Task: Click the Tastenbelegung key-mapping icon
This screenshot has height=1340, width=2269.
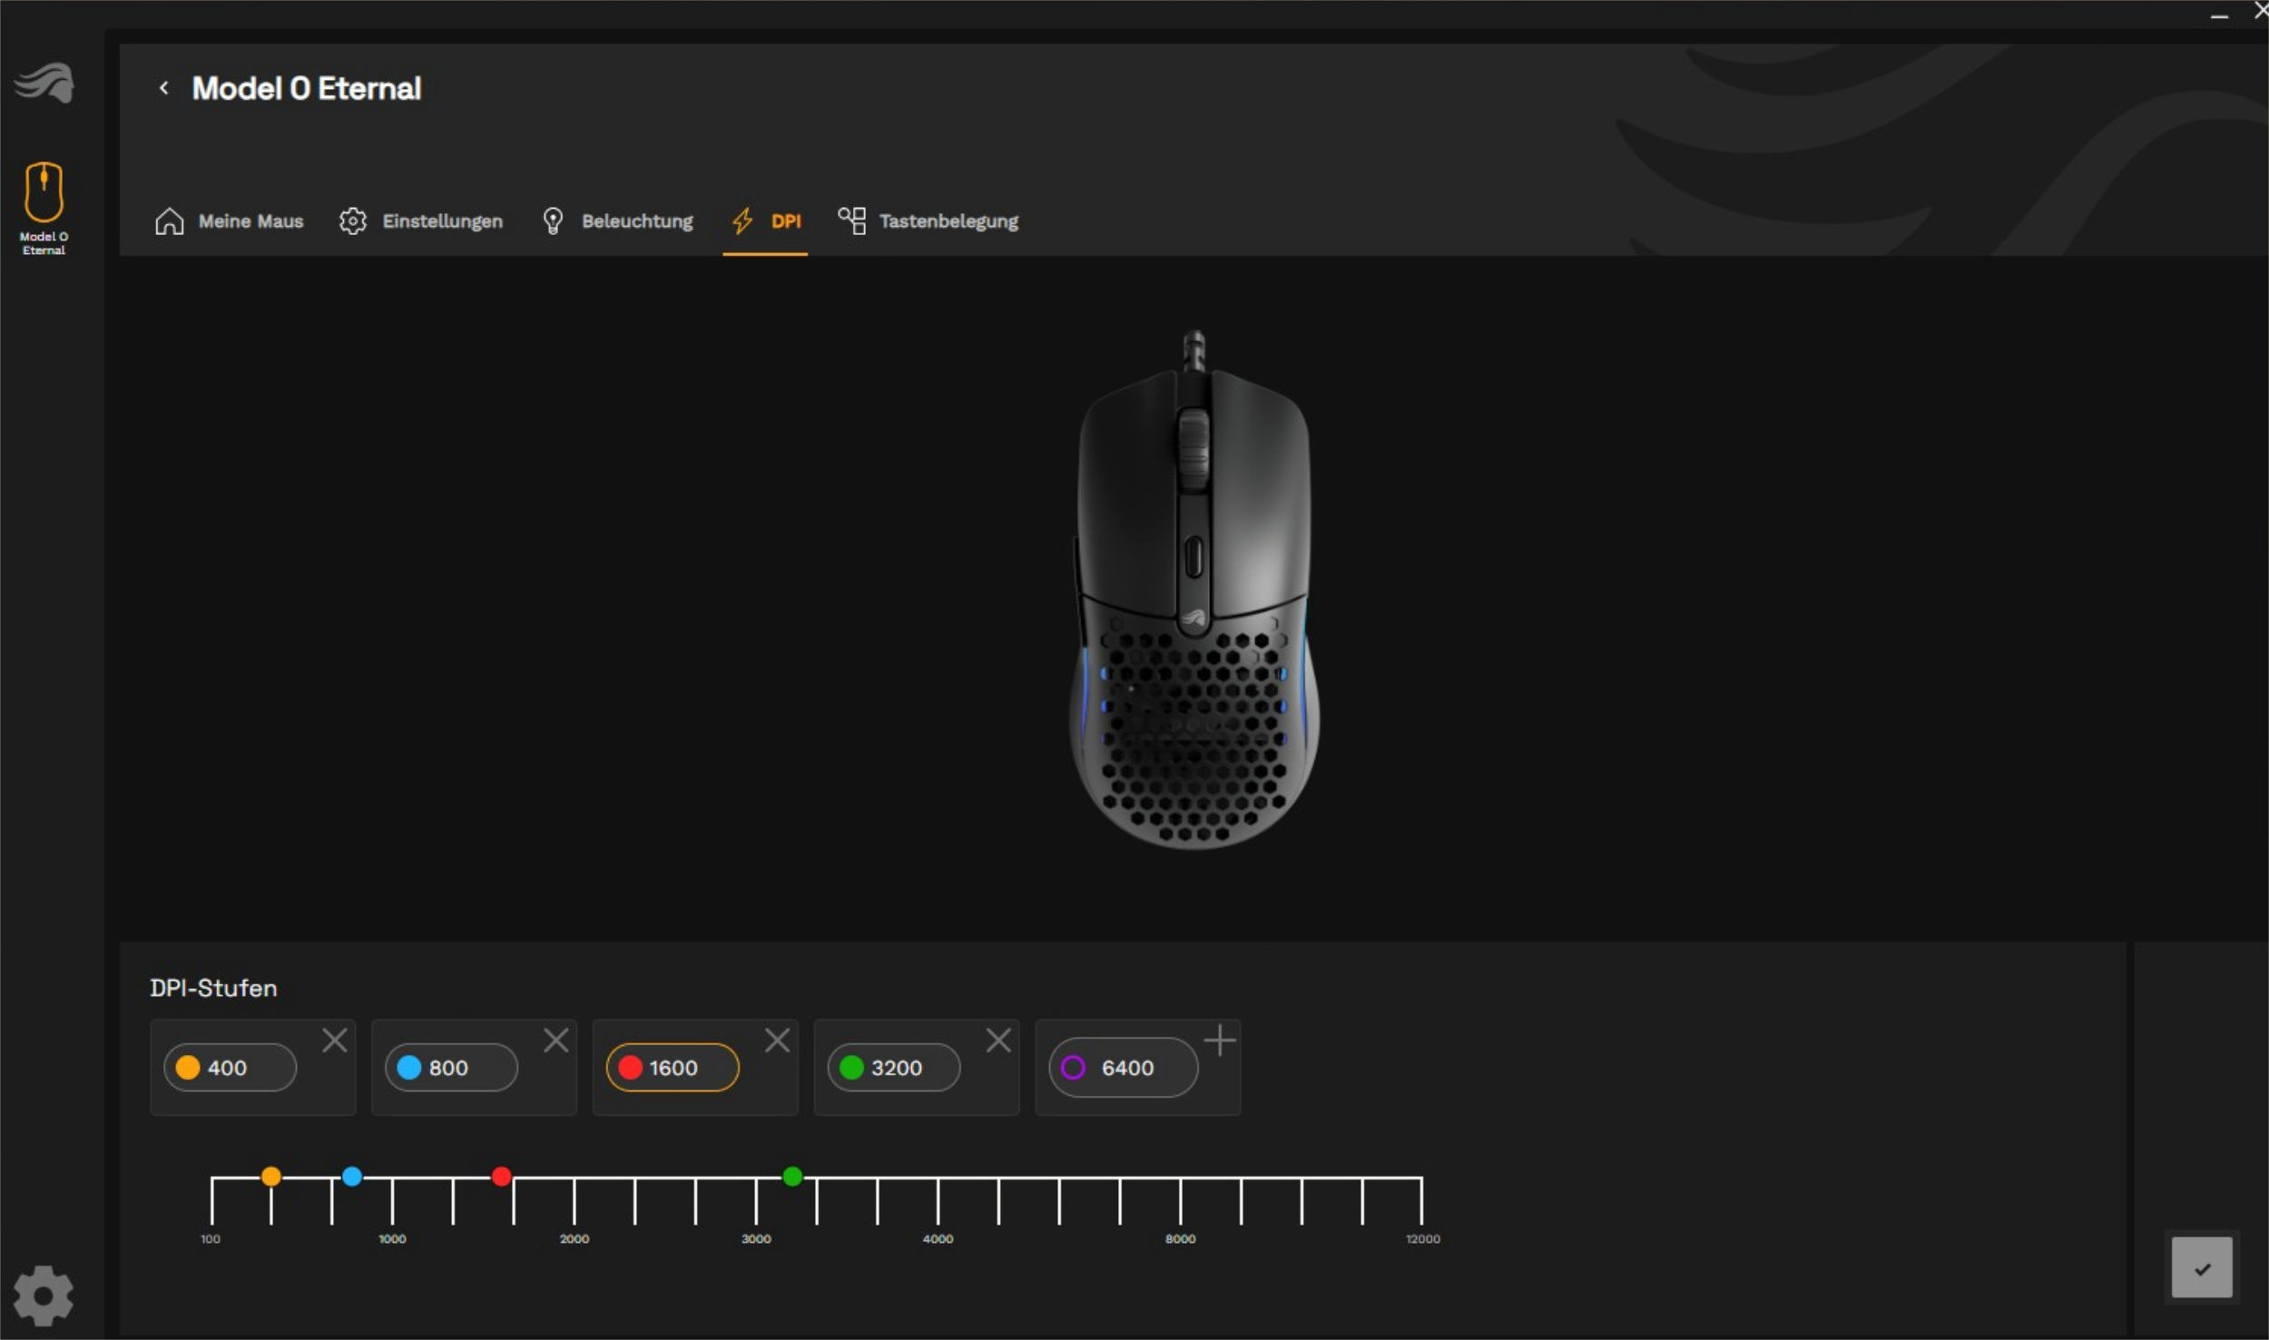Action: 851,221
